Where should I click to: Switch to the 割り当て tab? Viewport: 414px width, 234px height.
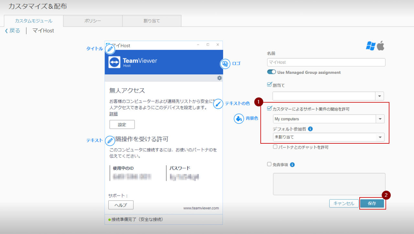[152, 21]
